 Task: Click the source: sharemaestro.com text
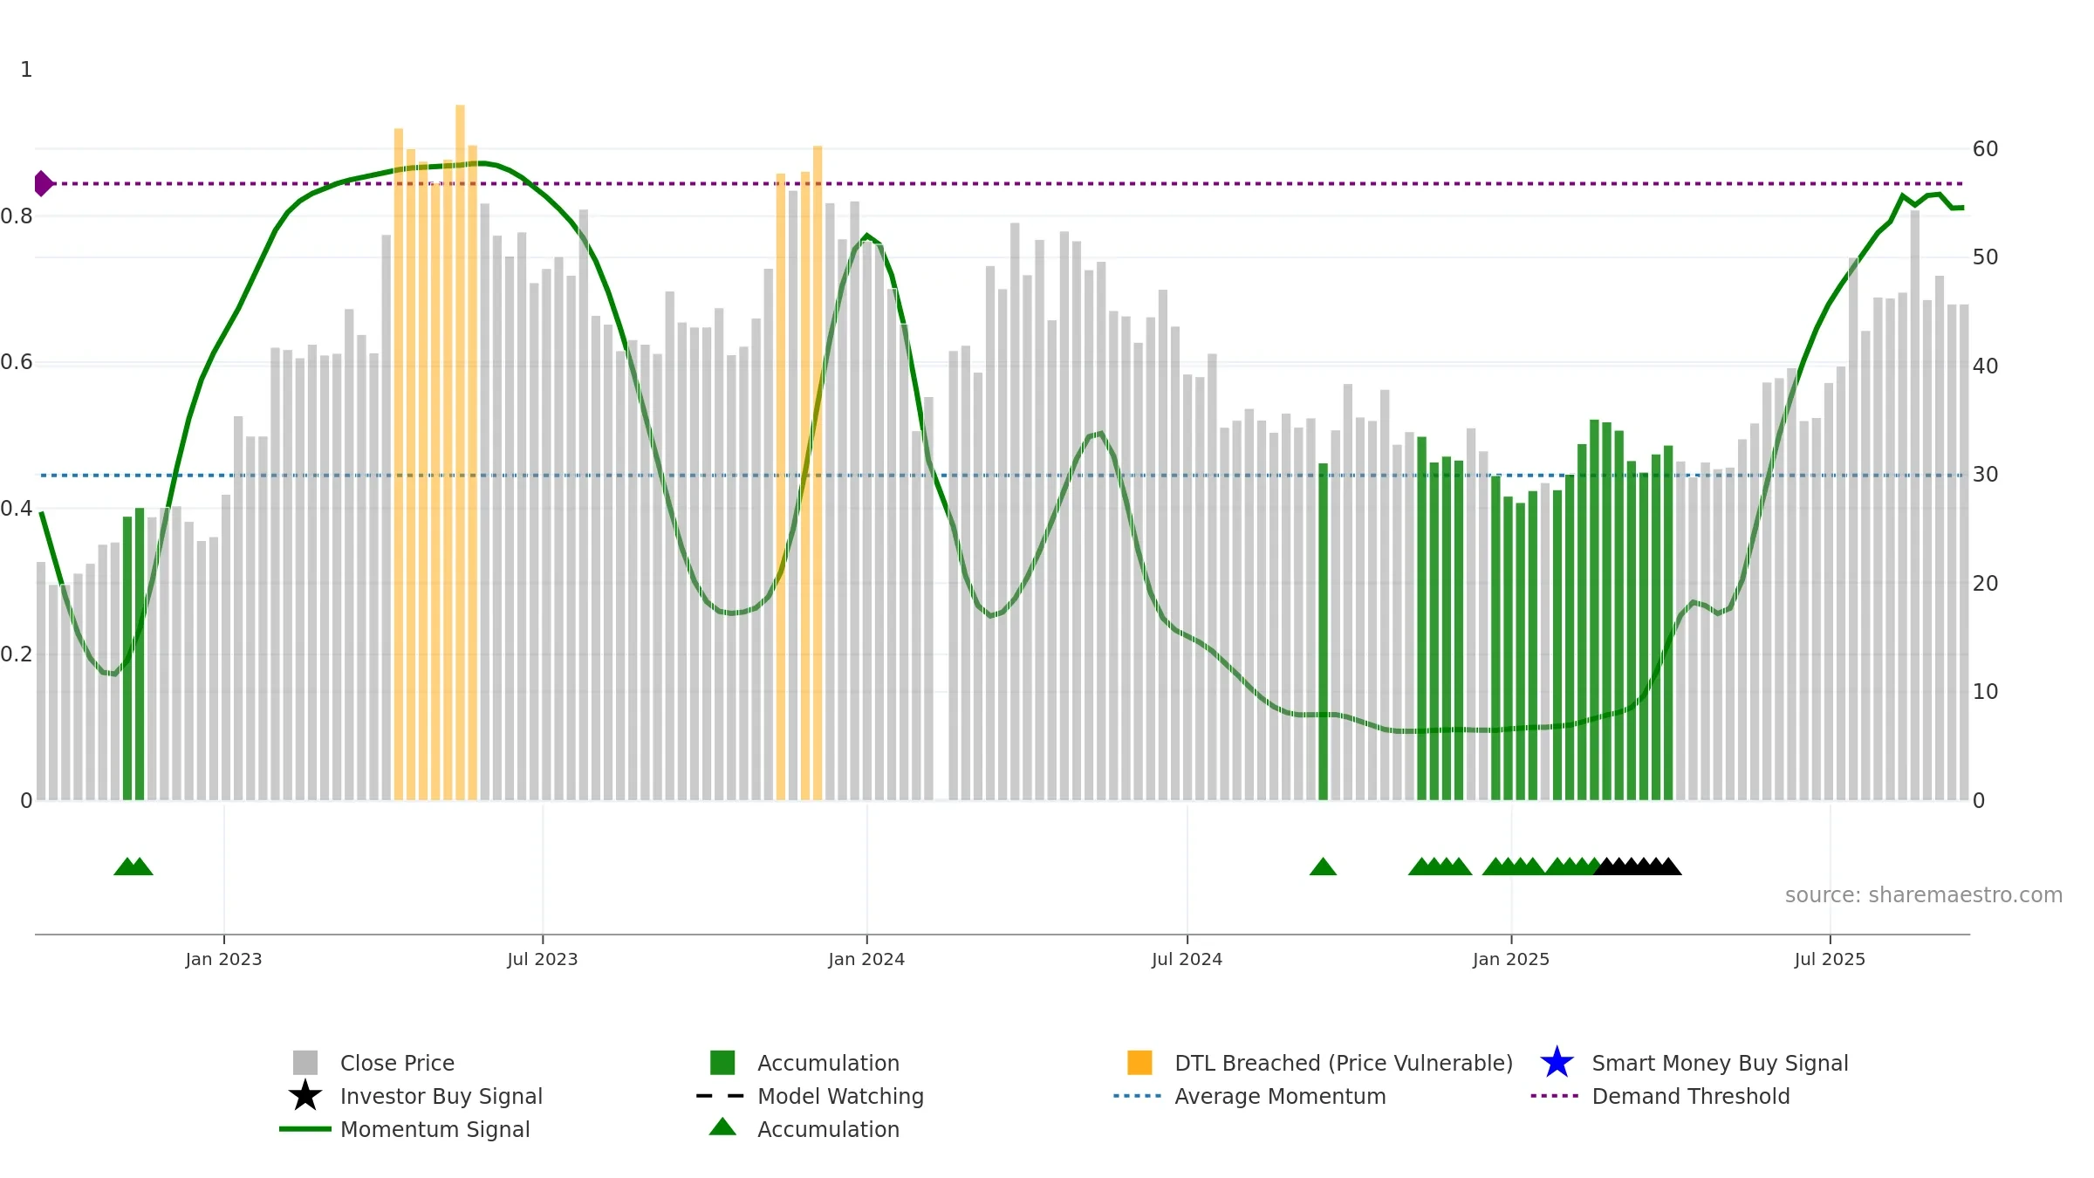[1924, 895]
